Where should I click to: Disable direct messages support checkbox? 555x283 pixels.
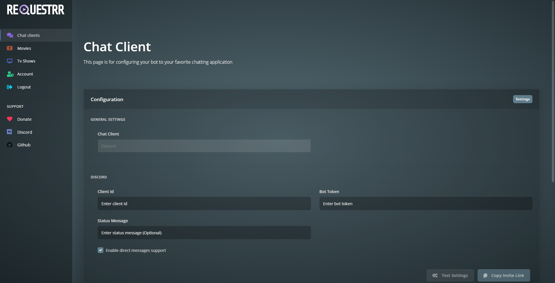point(101,250)
